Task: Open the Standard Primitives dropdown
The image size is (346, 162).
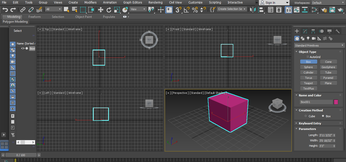Action: pos(320,46)
